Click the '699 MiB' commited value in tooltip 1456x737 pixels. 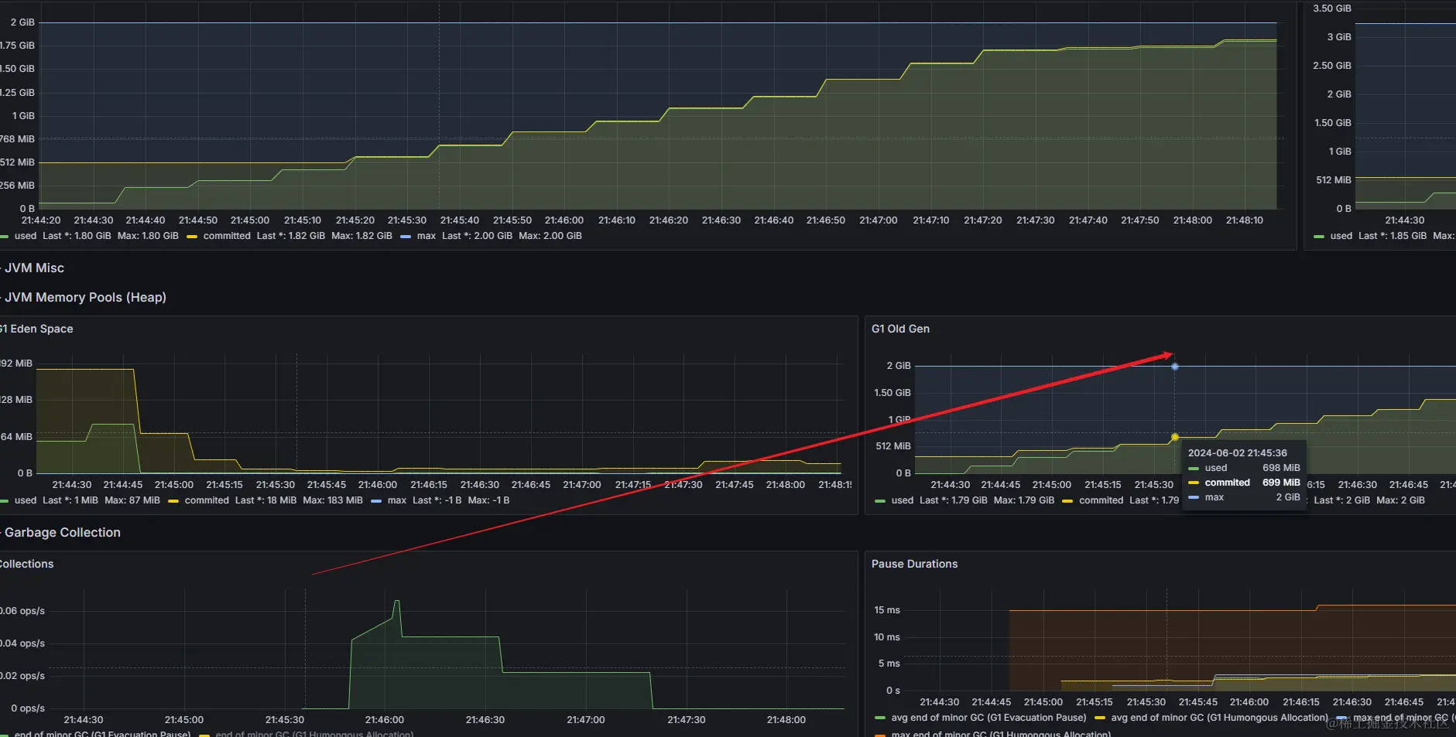click(1281, 483)
